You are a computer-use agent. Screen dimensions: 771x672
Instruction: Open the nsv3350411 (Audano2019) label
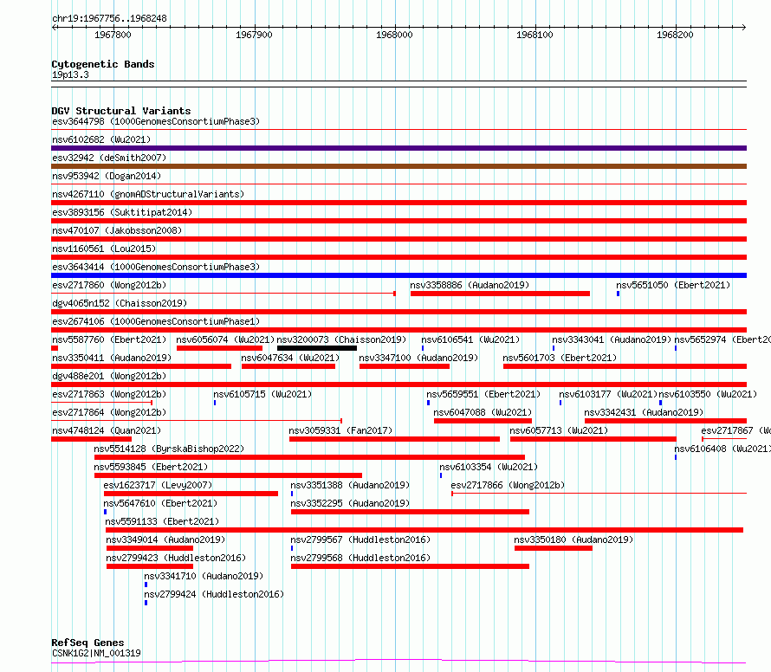point(112,358)
